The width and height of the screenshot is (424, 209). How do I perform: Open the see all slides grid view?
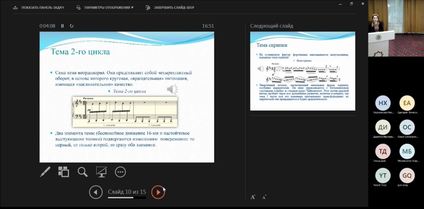64,172
